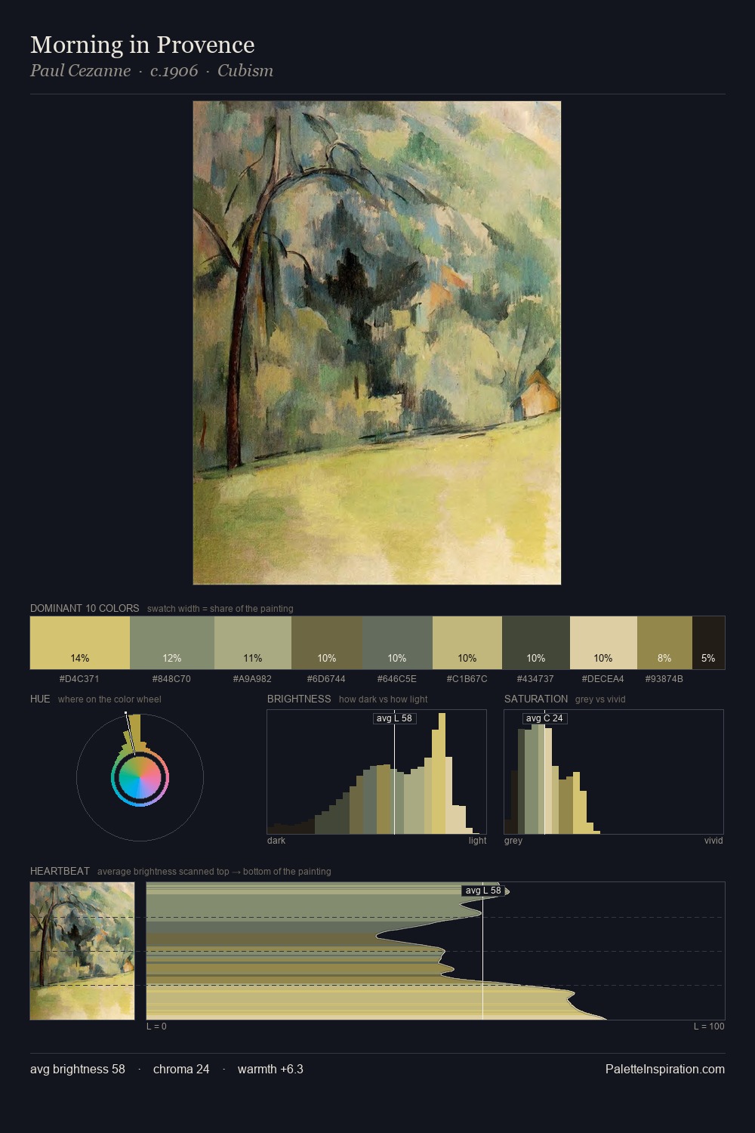This screenshot has width=755, height=1133.
Task: Click the 'where on the color wheel' caption
Action: click(x=109, y=699)
